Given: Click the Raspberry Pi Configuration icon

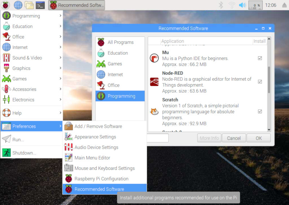Looking at the screenshot, I should 69,179.
